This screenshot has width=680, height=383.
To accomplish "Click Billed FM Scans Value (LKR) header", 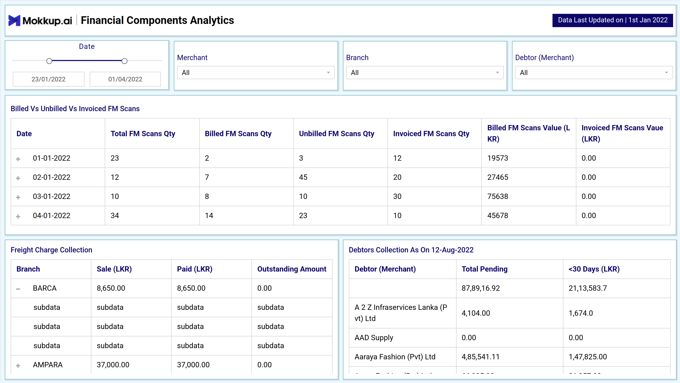I will point(529,133).
